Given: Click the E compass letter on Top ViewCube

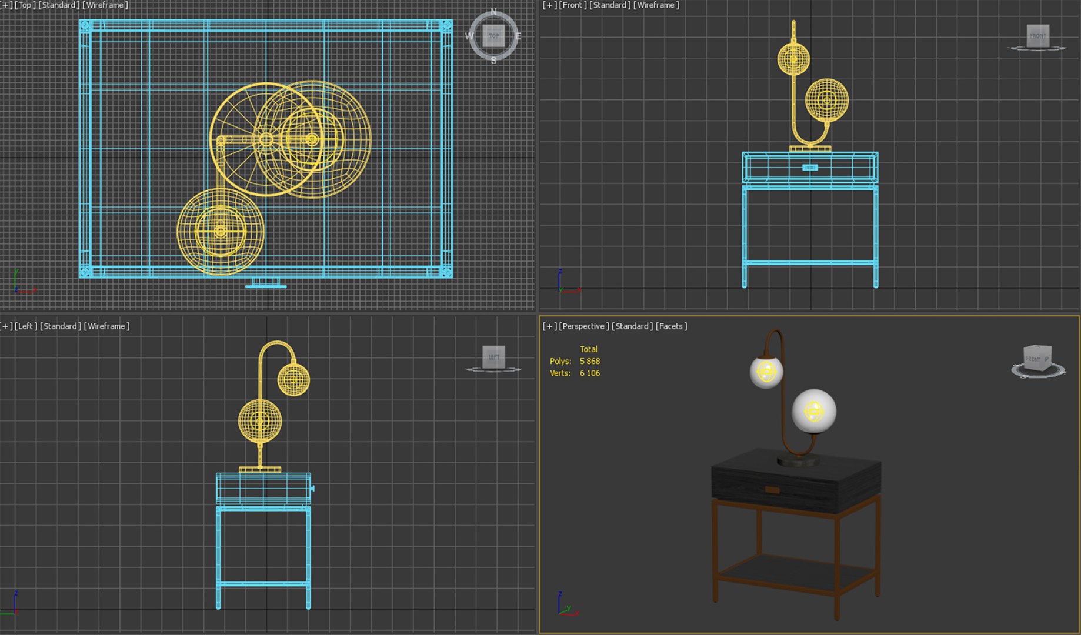Looking at the screenshot, I should click(518, 36).
